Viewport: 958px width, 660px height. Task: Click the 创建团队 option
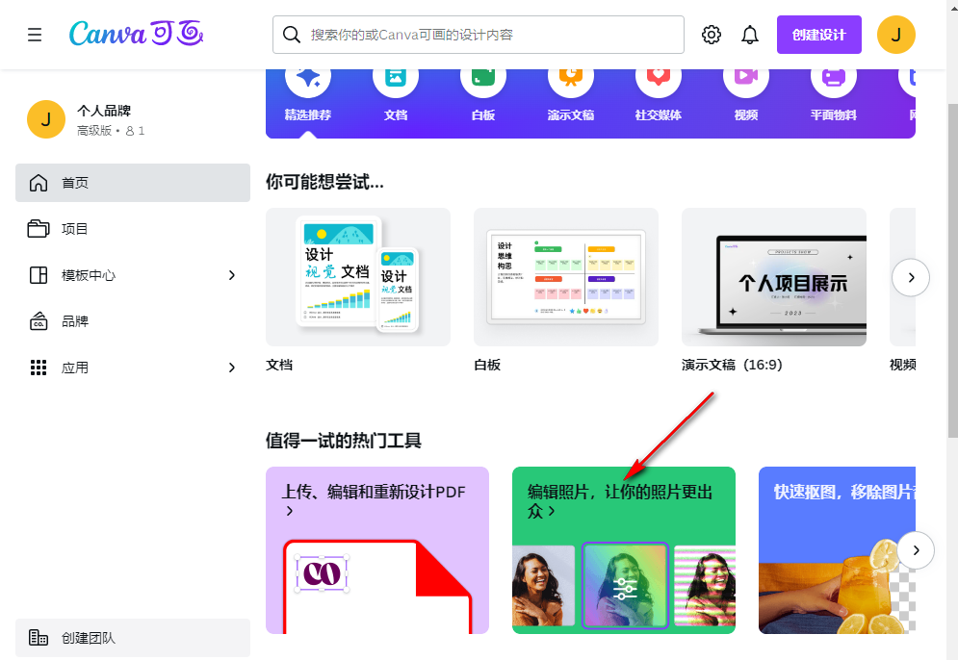pos(96,636)
